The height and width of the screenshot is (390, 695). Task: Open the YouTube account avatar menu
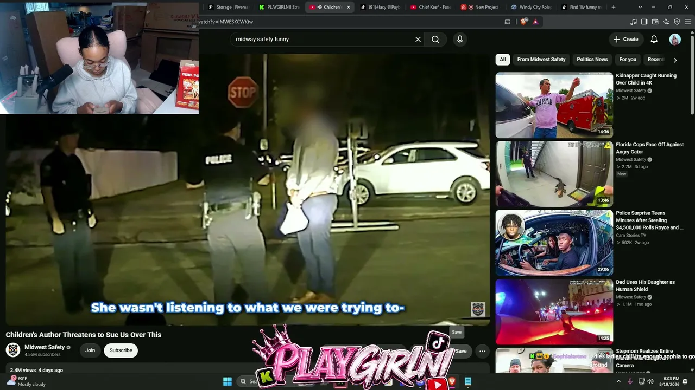tap(675, 39)
